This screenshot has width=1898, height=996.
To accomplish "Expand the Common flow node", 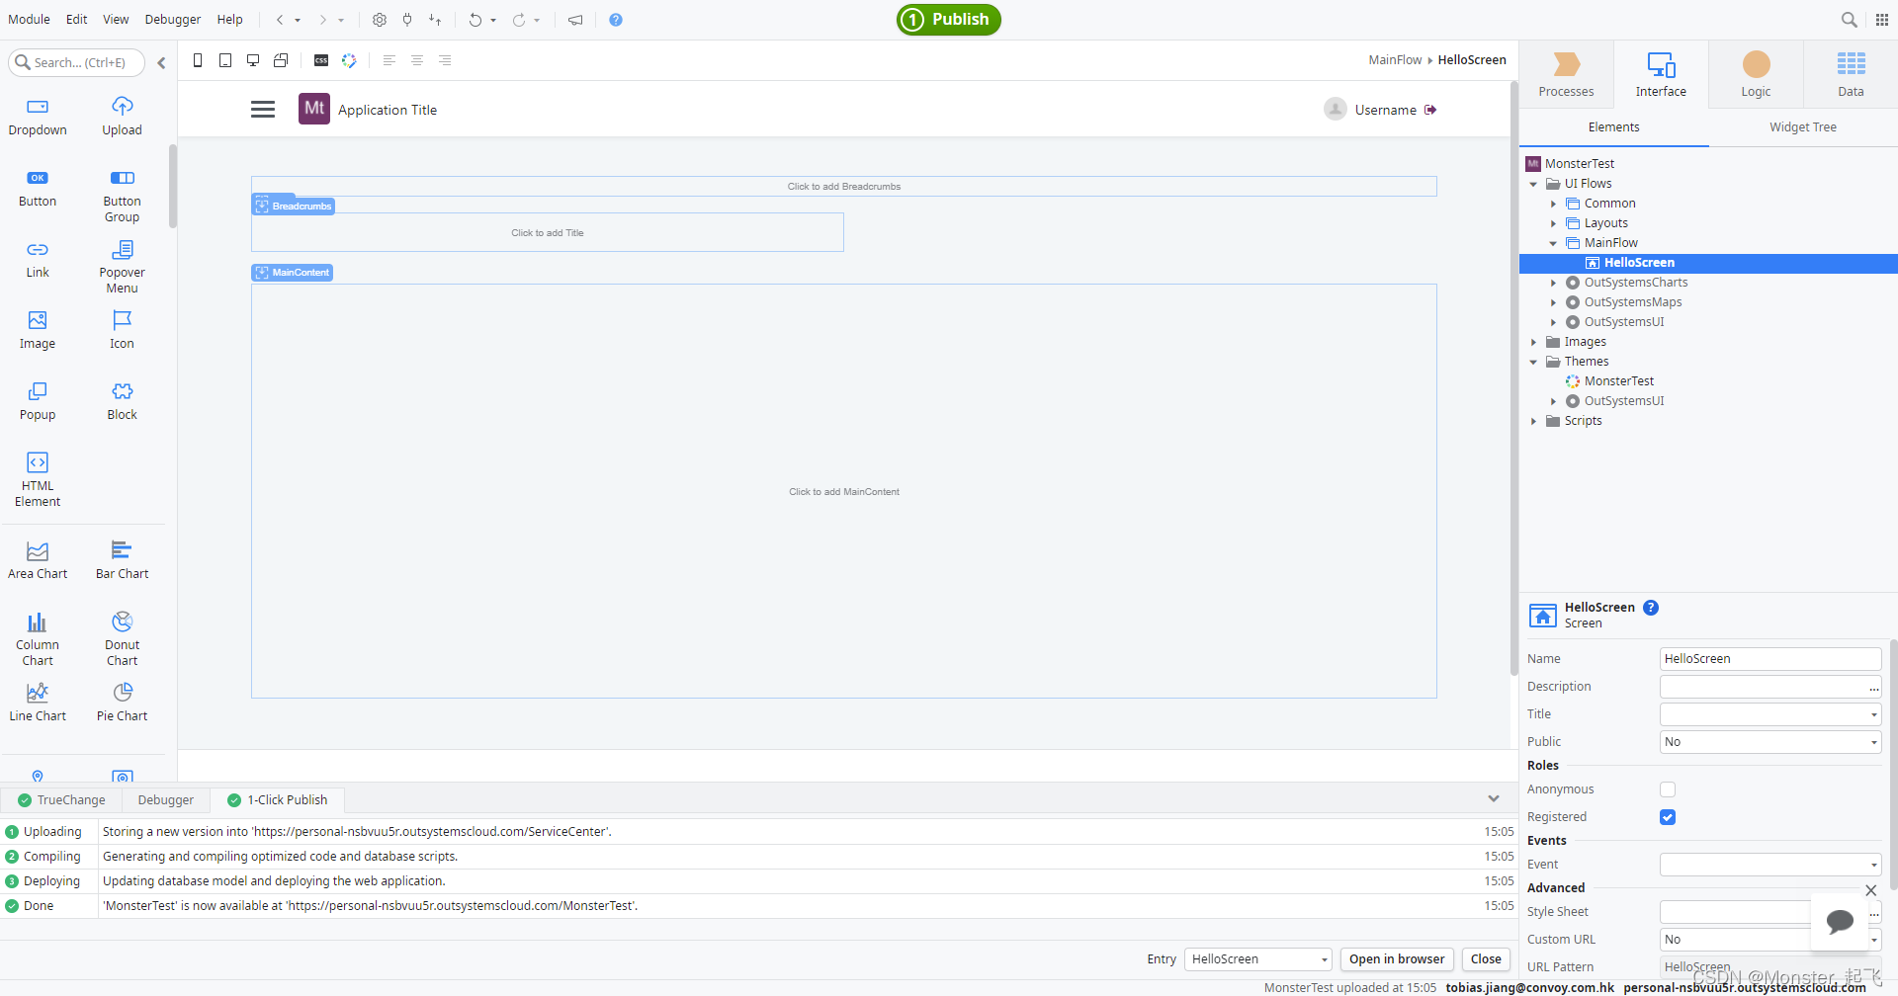I will 1553,204.
